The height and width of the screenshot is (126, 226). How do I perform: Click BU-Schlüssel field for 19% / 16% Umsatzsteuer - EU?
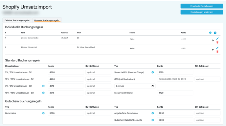98,93
